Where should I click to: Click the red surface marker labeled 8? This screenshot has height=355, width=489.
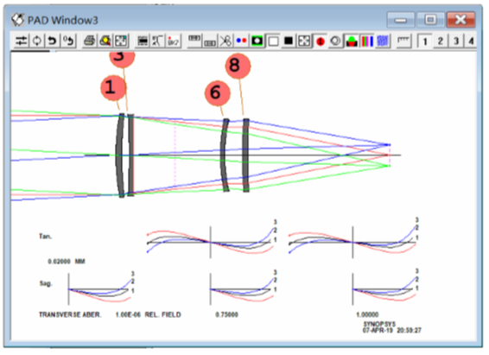[x=238, y=66]
